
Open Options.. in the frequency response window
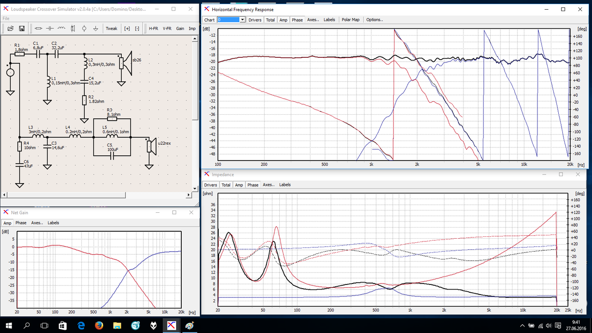pos(375,20)
